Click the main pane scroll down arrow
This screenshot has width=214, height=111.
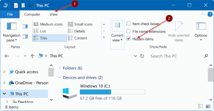[x=211, y=100]
